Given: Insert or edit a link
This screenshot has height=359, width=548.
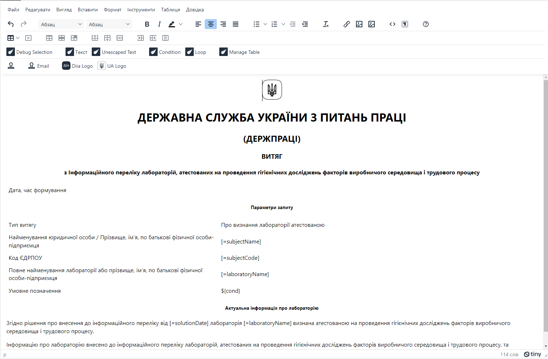Looking at the screenshot, I should tap(347, 24).
